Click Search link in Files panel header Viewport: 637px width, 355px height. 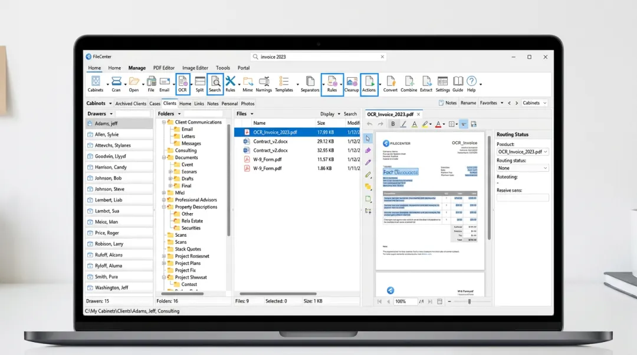[x=350, y=114]
